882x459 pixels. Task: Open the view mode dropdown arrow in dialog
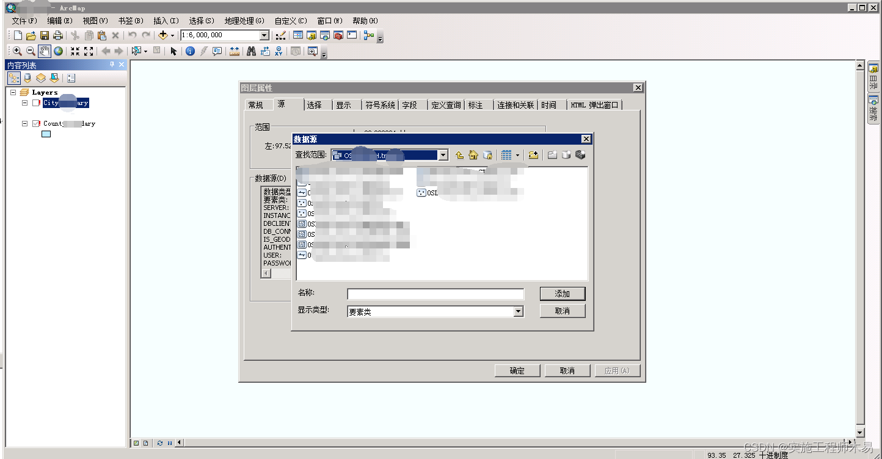517,155
